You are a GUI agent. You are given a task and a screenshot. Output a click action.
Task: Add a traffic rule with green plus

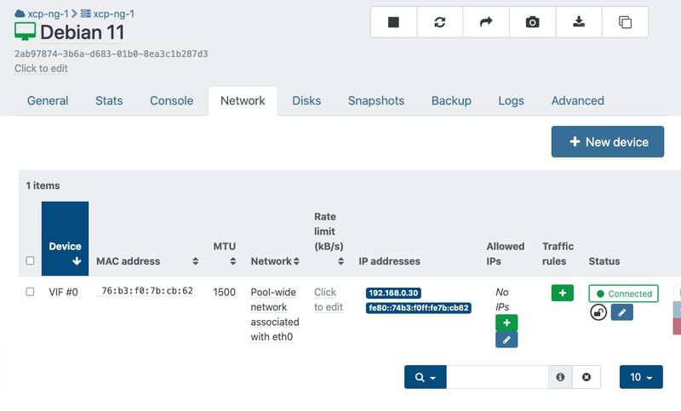point(562,293)
